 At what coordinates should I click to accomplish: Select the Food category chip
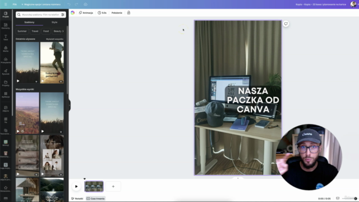coord(46,31)
